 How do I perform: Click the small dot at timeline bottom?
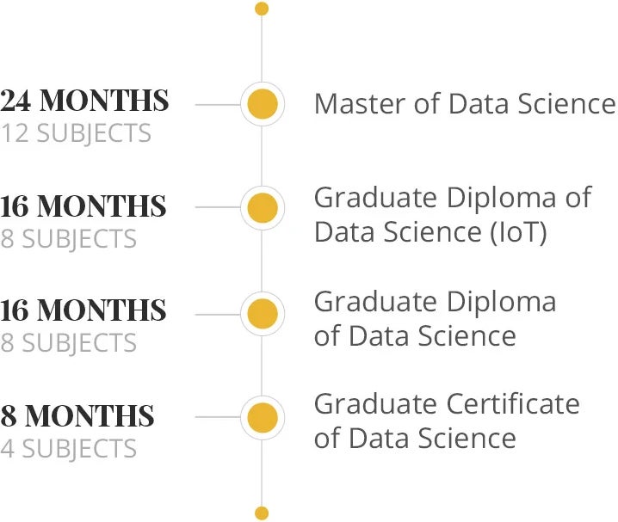click(x=262, y=513)
